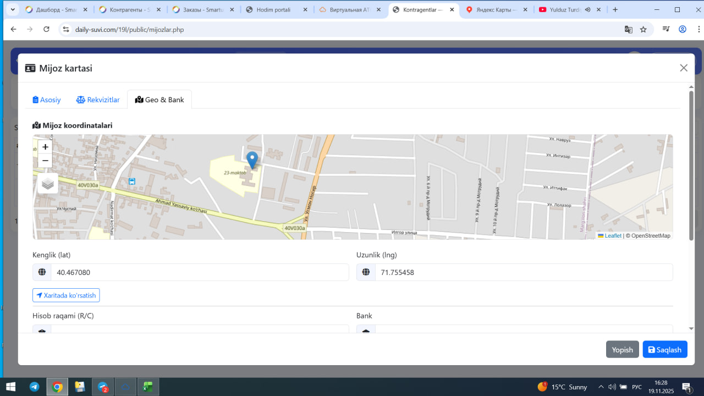Viewport: 704px width, 396px height.
Task: Switch to the Заказы browser tab
Action: pyautogui.click(x=203, y=9)
